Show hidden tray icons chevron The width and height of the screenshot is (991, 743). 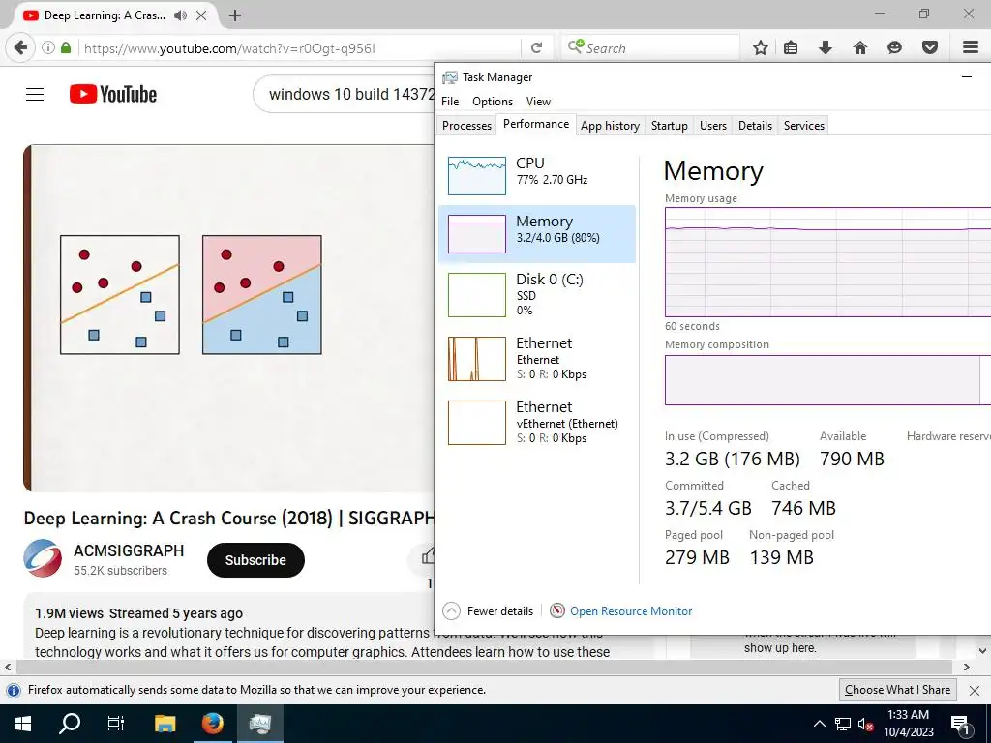click(x=819, y=724)
